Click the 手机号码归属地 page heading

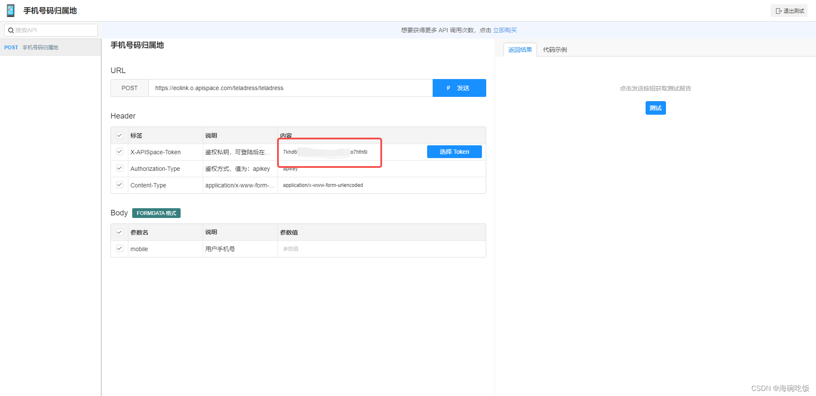pos(137,45)
